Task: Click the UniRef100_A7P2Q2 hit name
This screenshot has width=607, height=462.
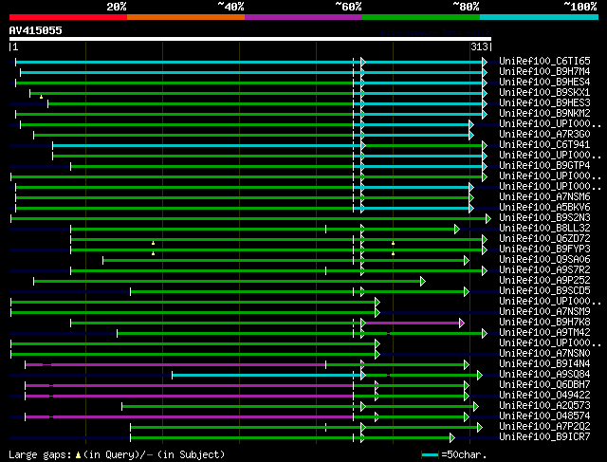Action: pos(544,427)
